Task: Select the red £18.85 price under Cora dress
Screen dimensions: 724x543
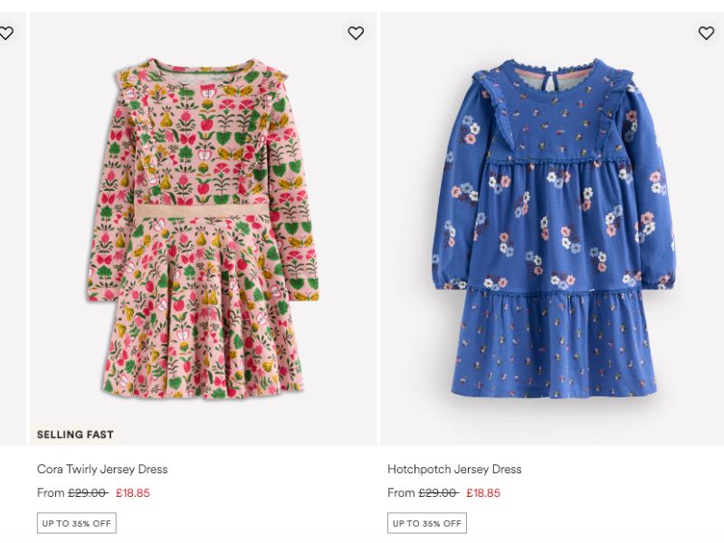Action: (x=132, y=493)
